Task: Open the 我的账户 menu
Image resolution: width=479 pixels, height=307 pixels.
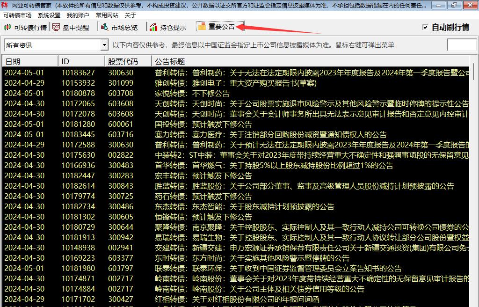Action: tap(78, 15)
